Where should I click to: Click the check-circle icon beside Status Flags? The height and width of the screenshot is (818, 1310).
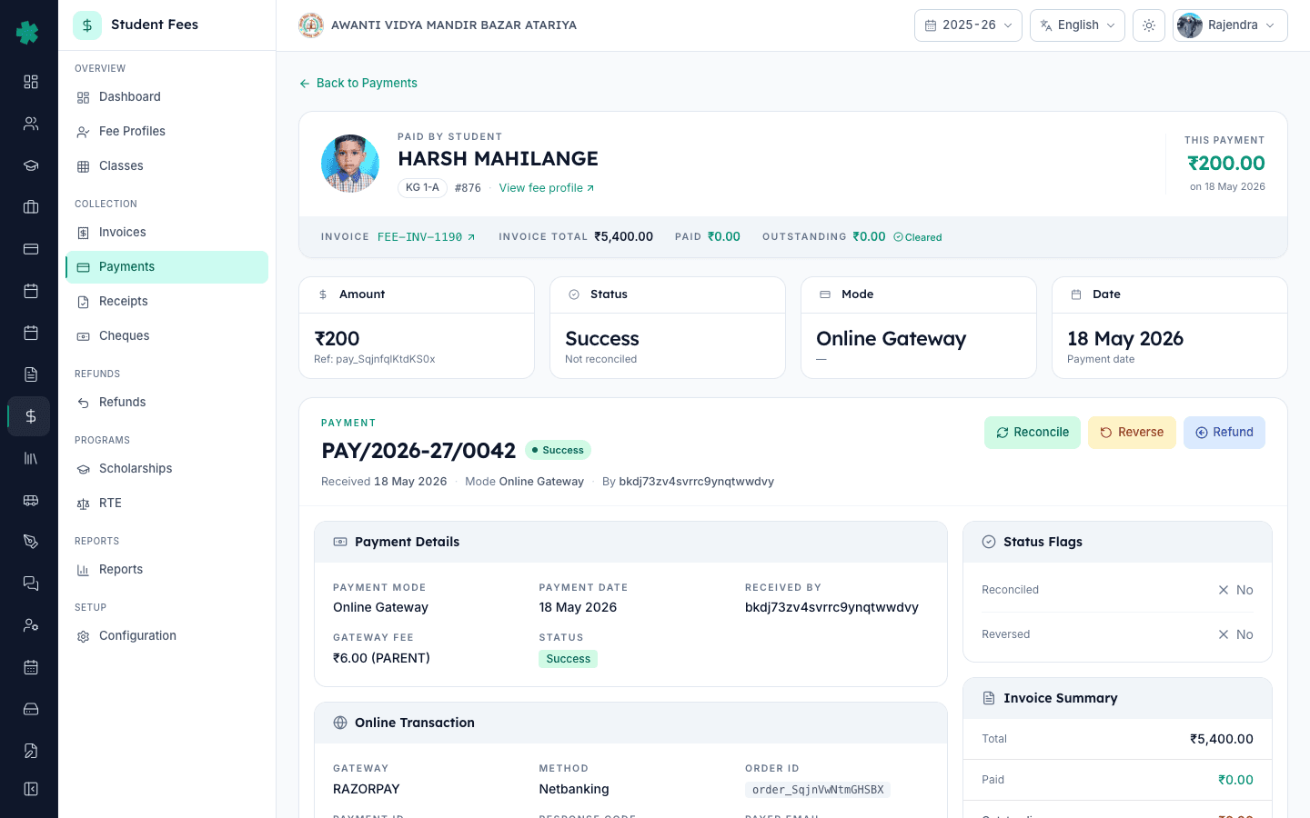click(x=989, y=542)
